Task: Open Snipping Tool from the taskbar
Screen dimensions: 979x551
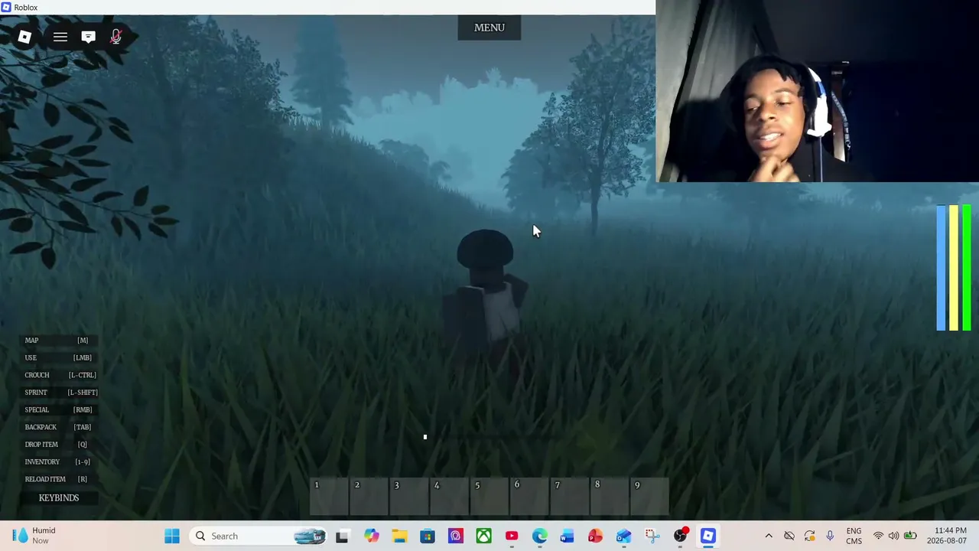Action: (x=652, y=536)
